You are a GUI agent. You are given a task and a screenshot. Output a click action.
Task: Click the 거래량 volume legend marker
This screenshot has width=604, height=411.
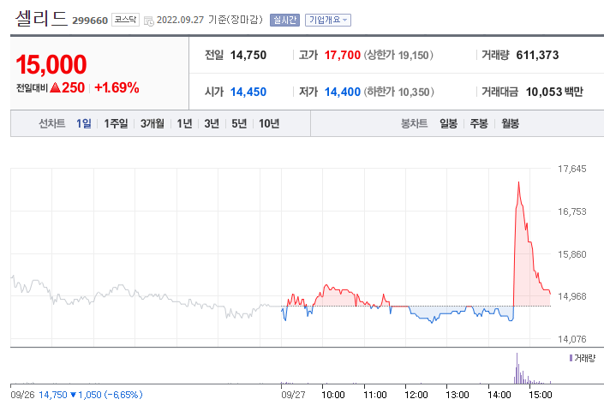pos(571,358)
